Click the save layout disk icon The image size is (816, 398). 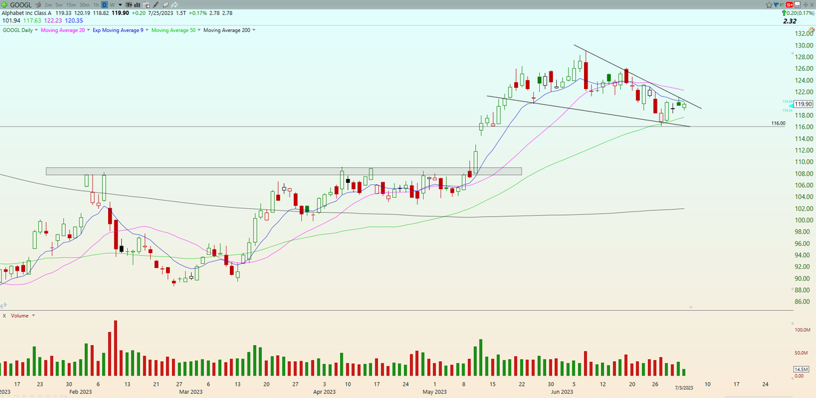pyautogui.click(x=797, y=5)
